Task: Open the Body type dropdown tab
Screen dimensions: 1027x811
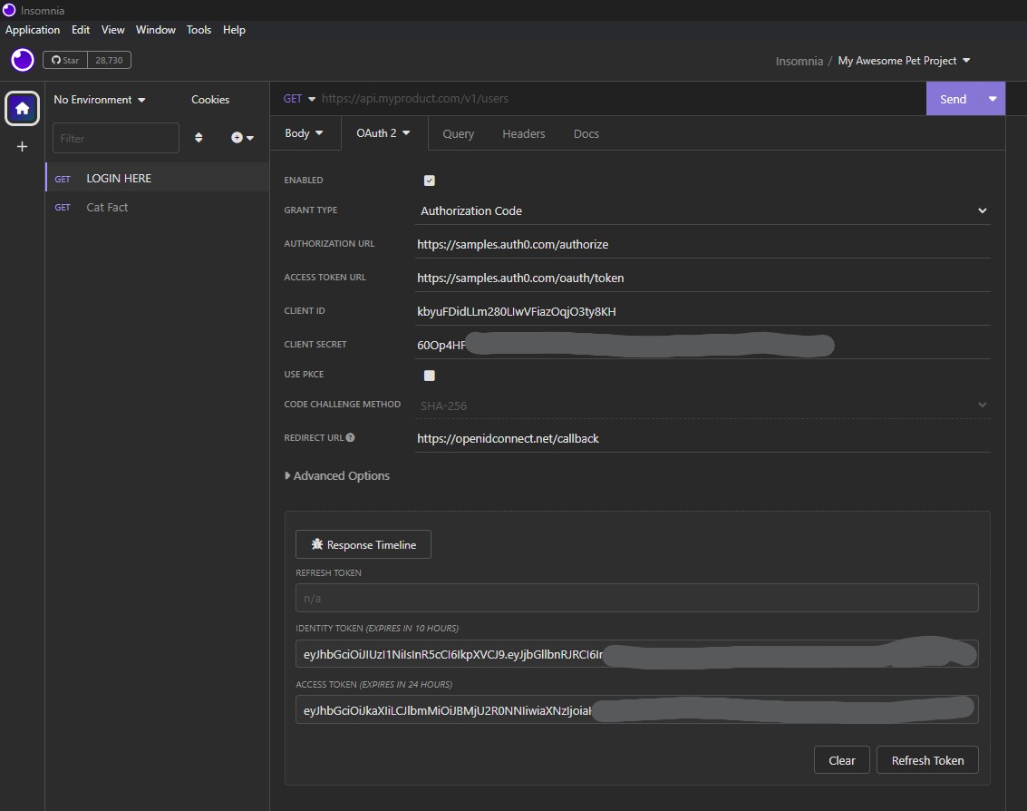Action: point(304,133)
